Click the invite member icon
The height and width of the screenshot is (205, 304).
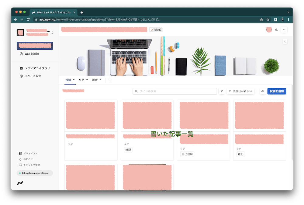[x=276, y=30]
